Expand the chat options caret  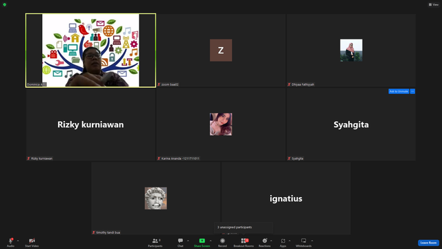[188, 241]
